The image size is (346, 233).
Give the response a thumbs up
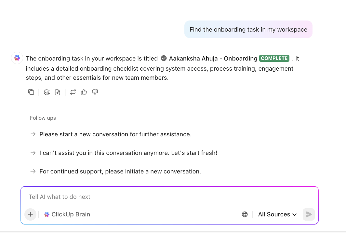[84, 92]
